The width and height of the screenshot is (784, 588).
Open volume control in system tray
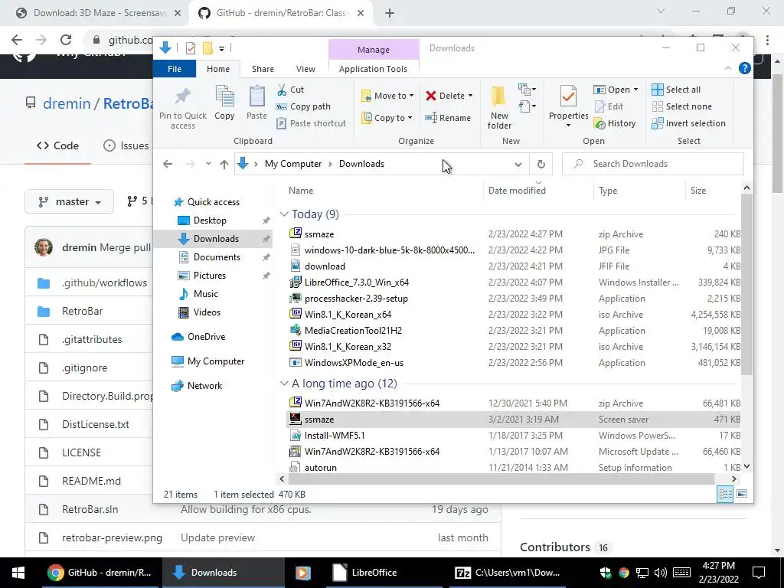click(660, 573)
